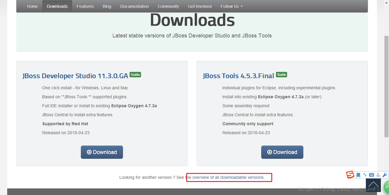The width and height of the screenshot is (389, 195).
Task: Open the Get Involved nav item
Action: tap(200, 6)
